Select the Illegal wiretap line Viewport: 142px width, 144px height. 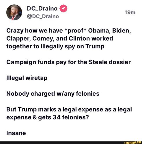point(27,78)
